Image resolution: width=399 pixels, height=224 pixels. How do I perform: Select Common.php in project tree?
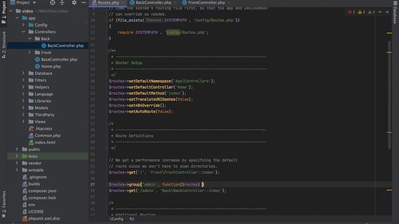point(47,136)
